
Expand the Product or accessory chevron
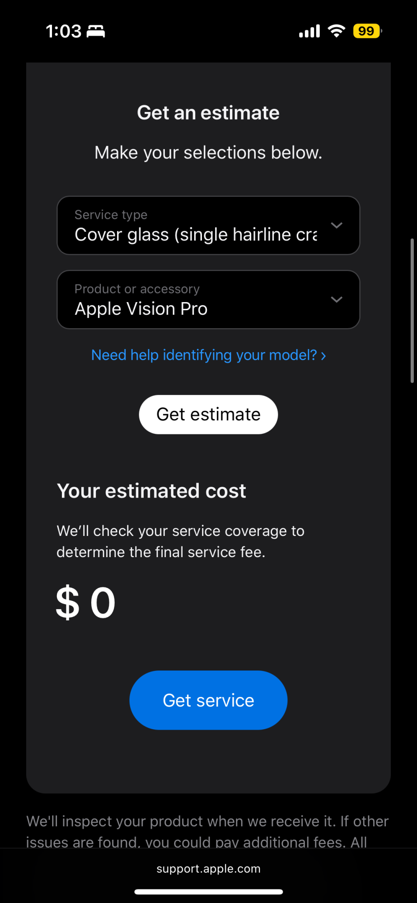337,299
